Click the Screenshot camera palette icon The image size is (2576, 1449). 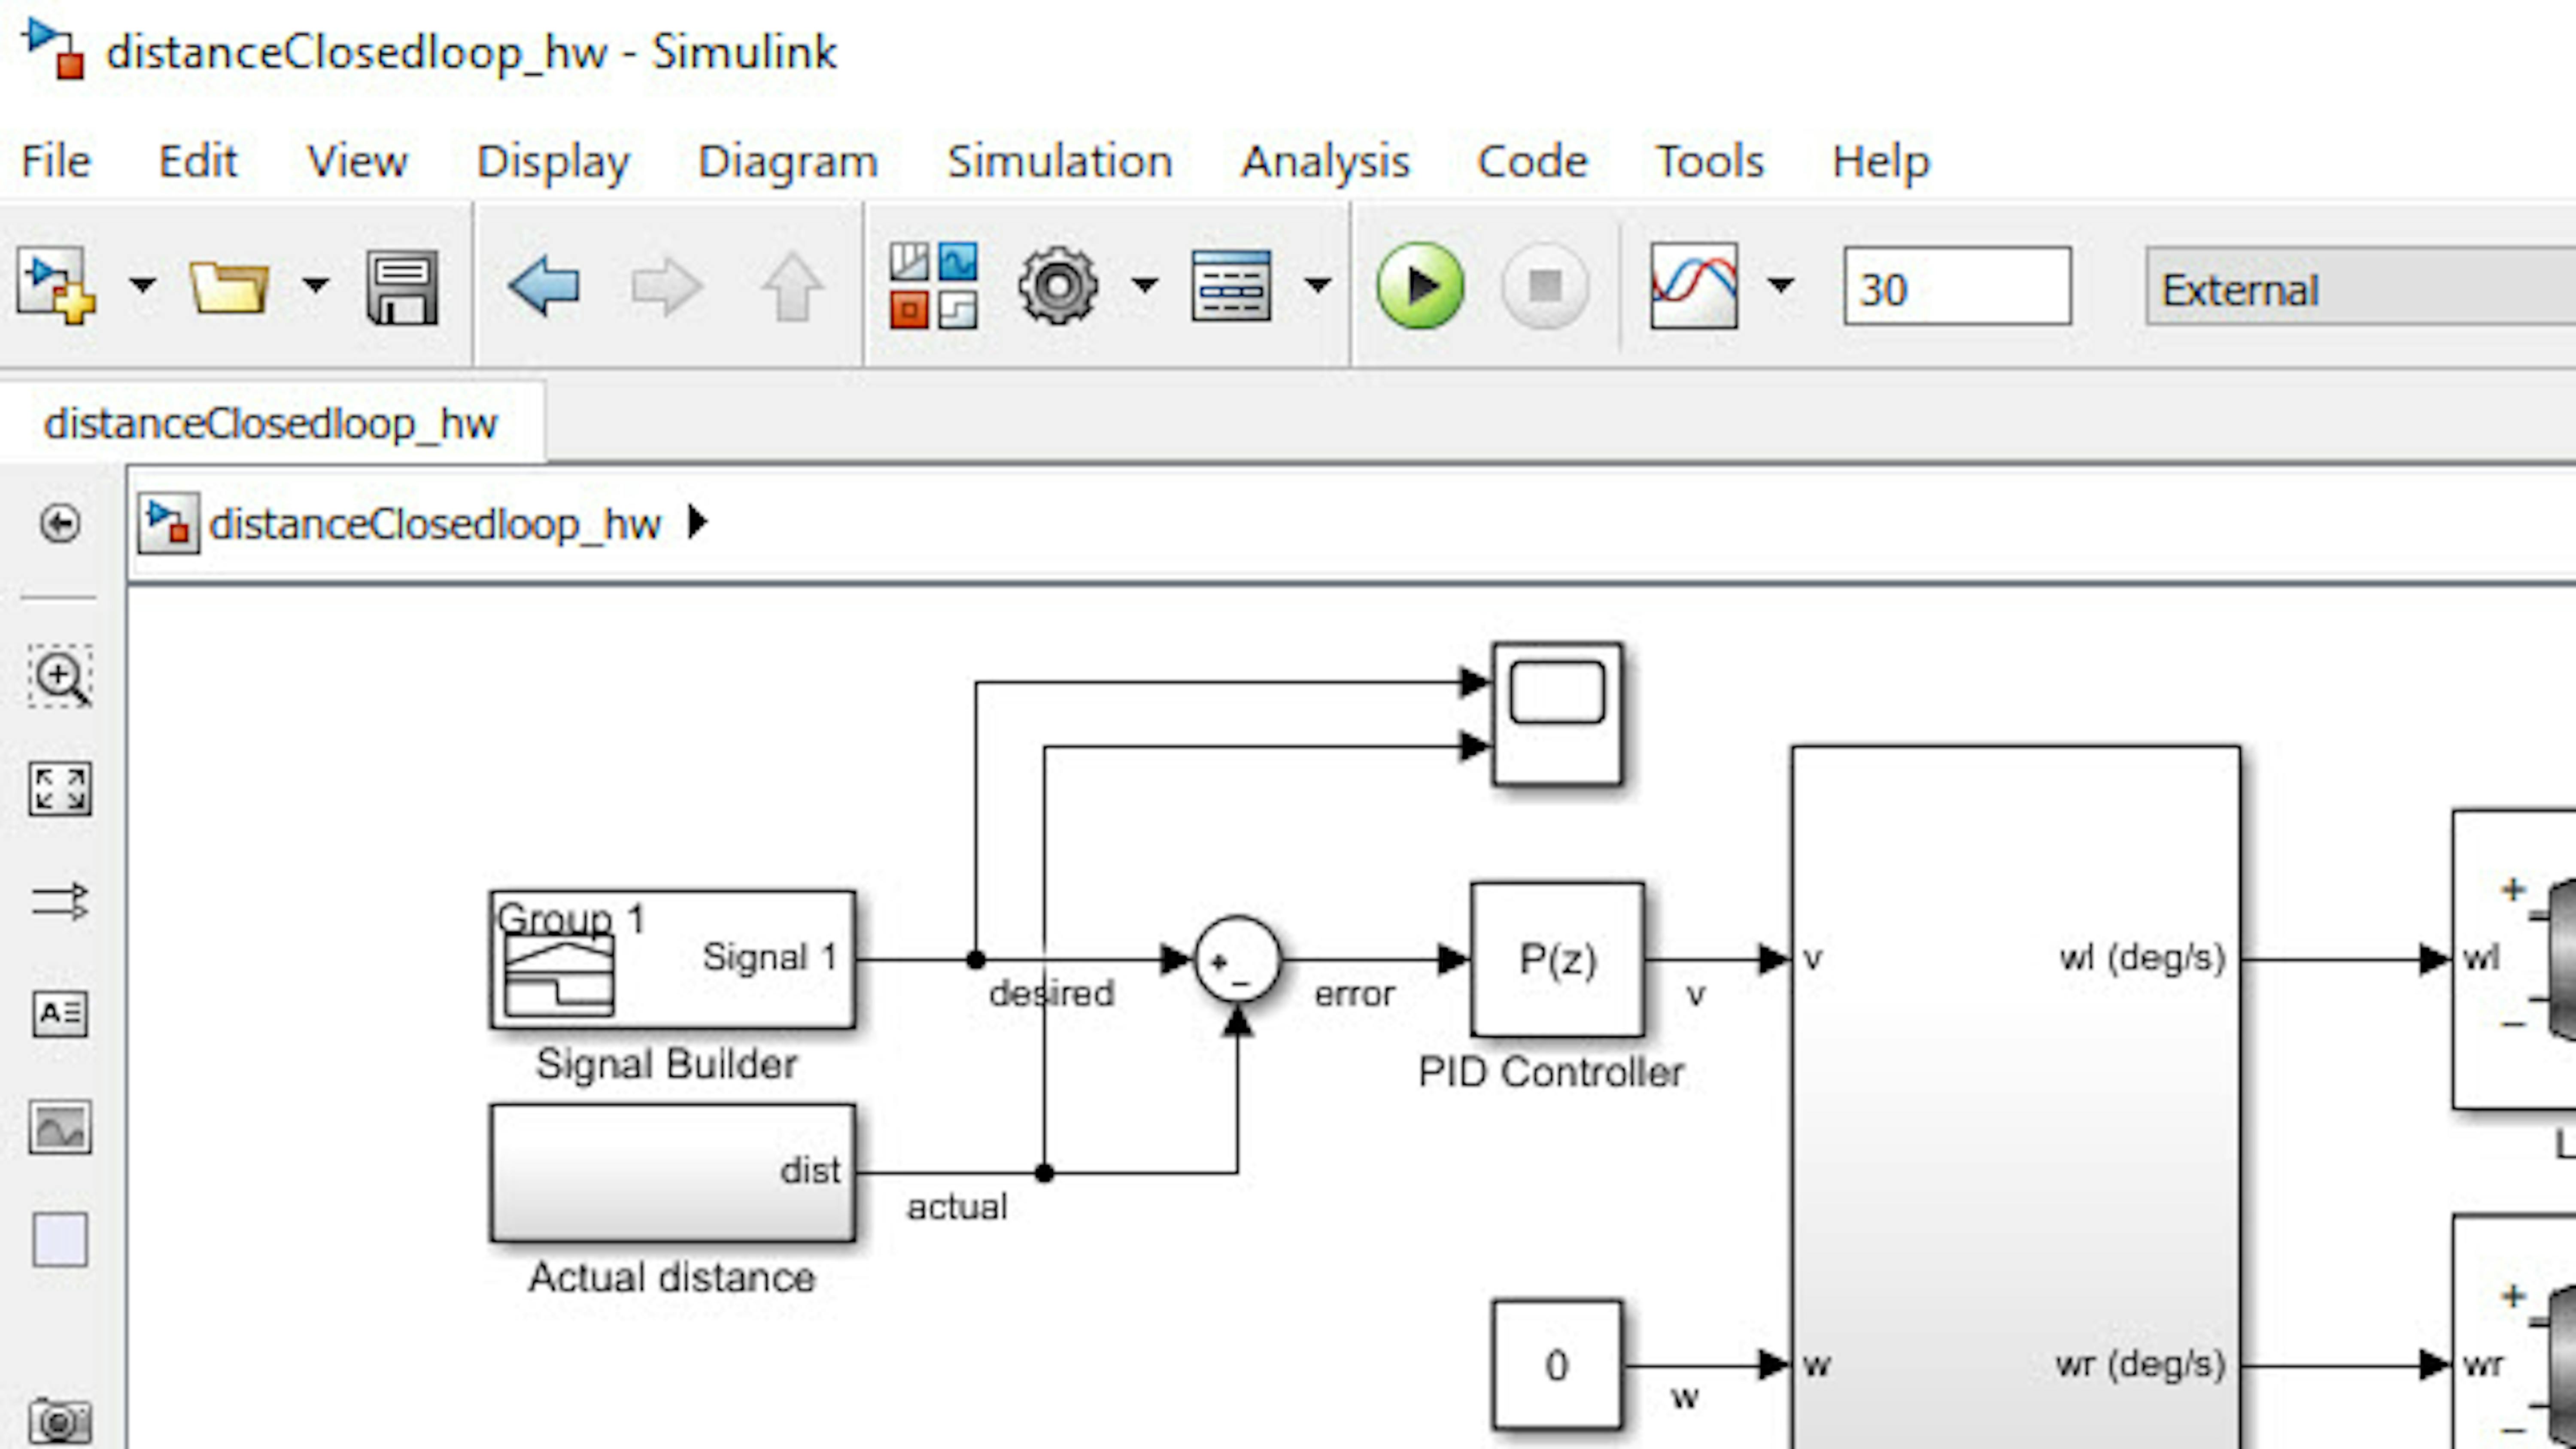pos(60,1422)
